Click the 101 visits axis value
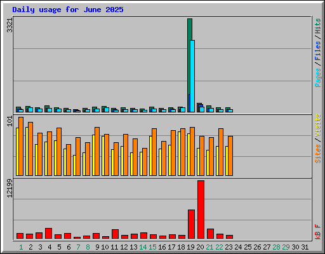Screen dimensions: 325x254 10,121
